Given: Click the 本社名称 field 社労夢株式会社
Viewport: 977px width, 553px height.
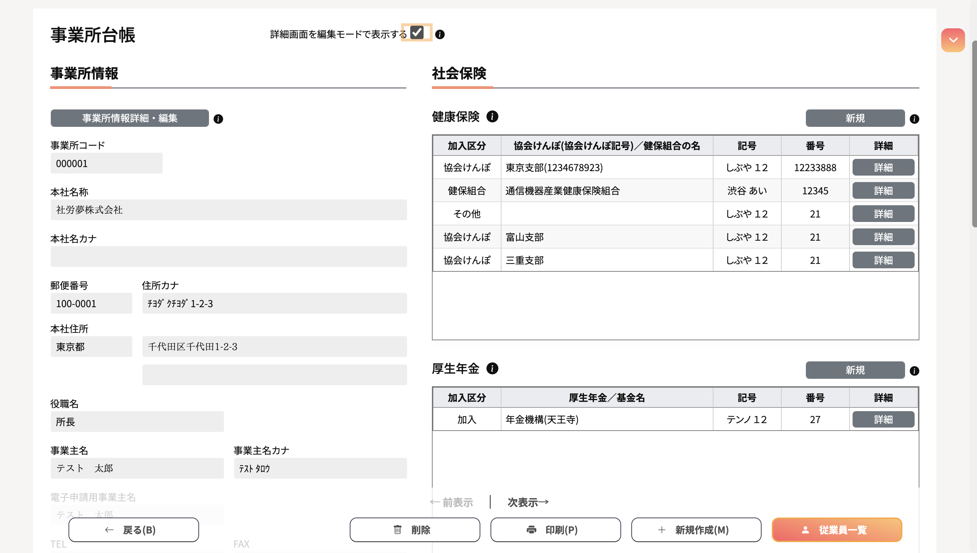Looking at the screenshot, I should pyautogui.click(x=229, y=210).
